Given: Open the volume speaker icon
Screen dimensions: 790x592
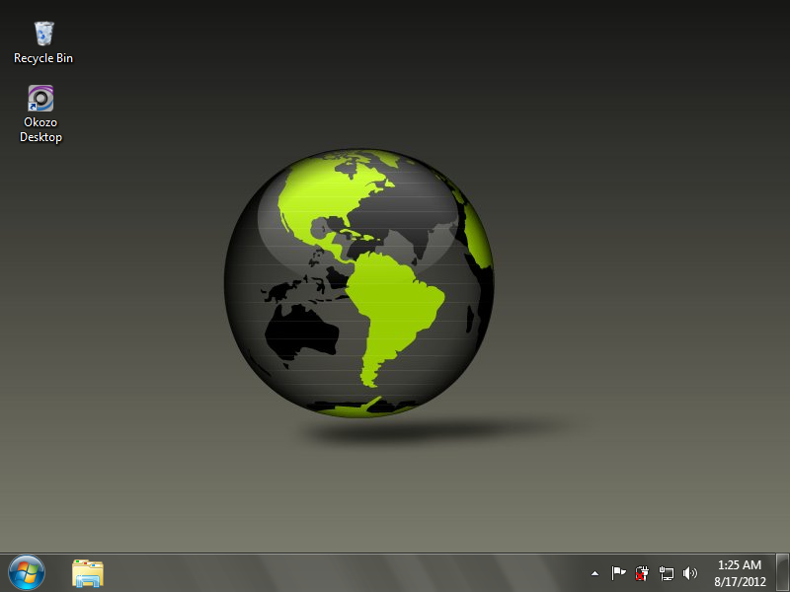Looking at the screenshot, I should (689, 573).
